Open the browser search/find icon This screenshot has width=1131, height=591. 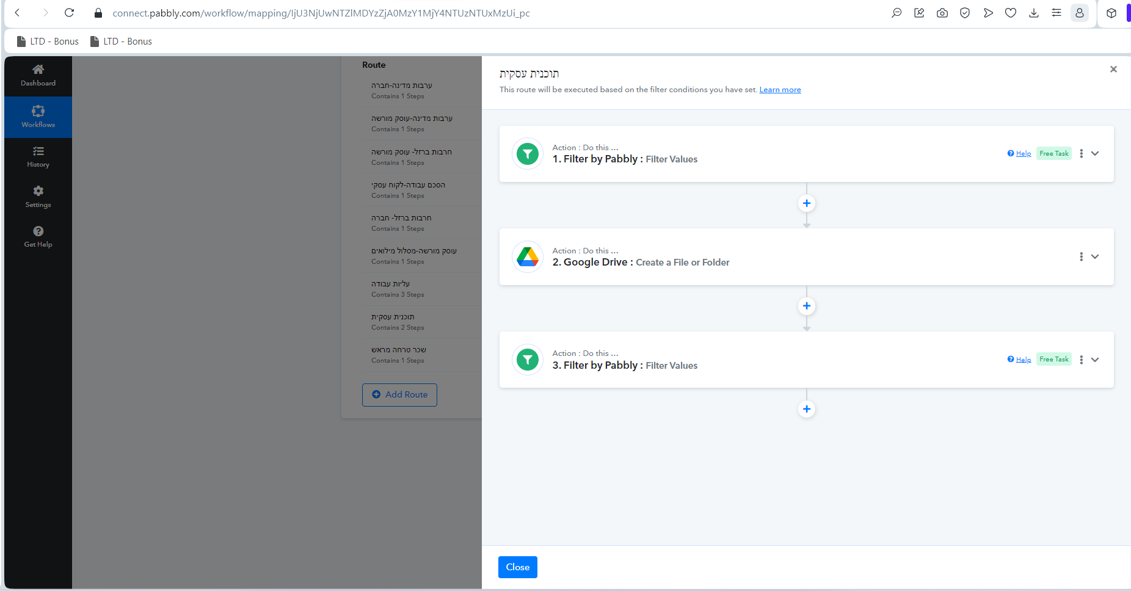[896, 13]
